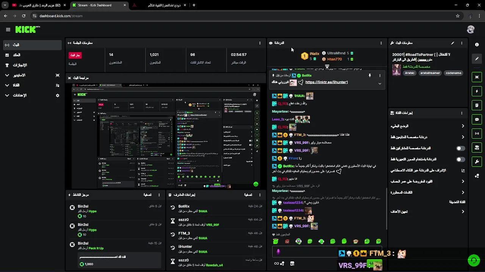Open three-dot menu of session info panel
The height and width of the screenshot is (272, 485).
click(260, 43)
